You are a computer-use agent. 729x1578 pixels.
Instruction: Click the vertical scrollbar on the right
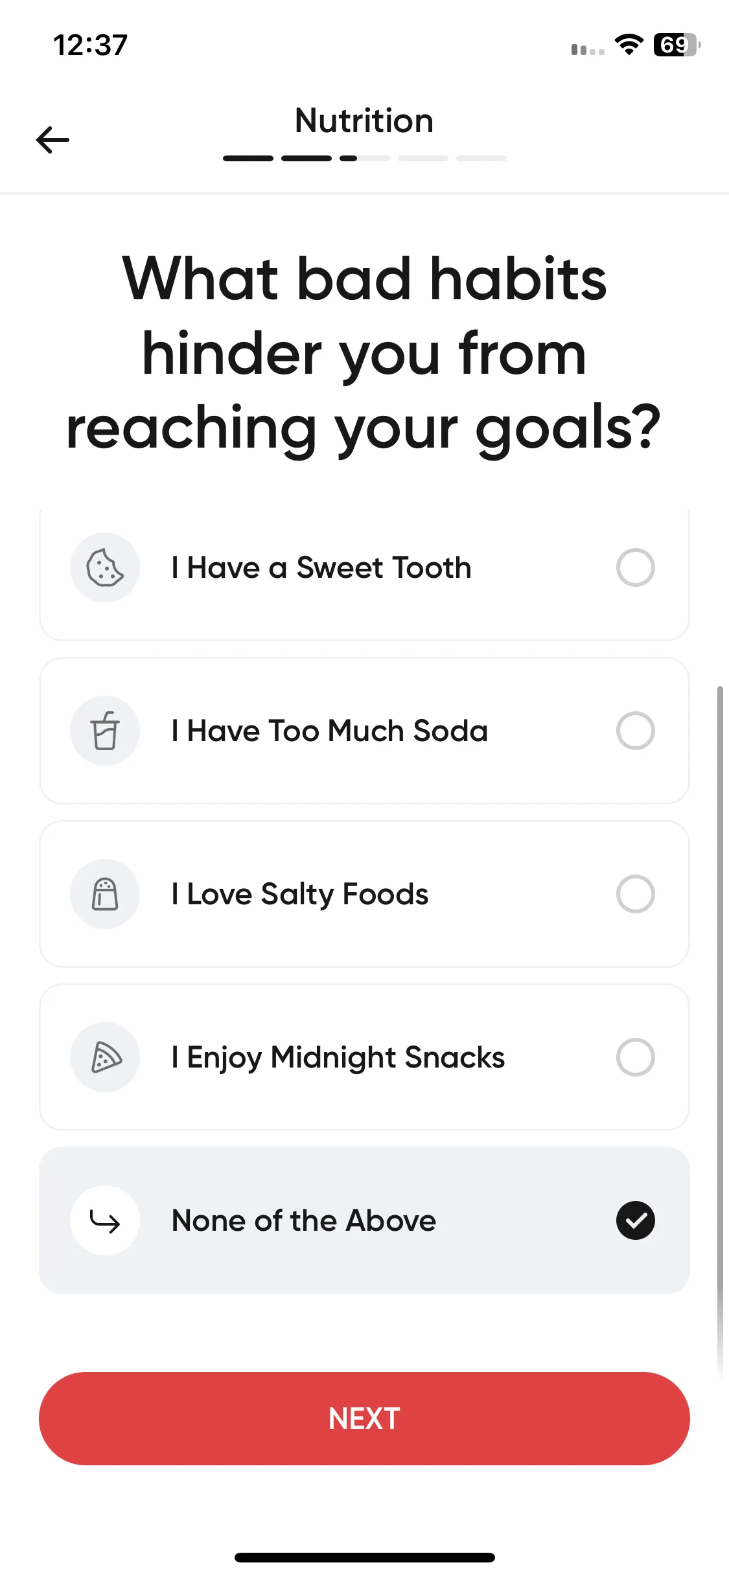pyautogui.click(x=720, y=1030)
